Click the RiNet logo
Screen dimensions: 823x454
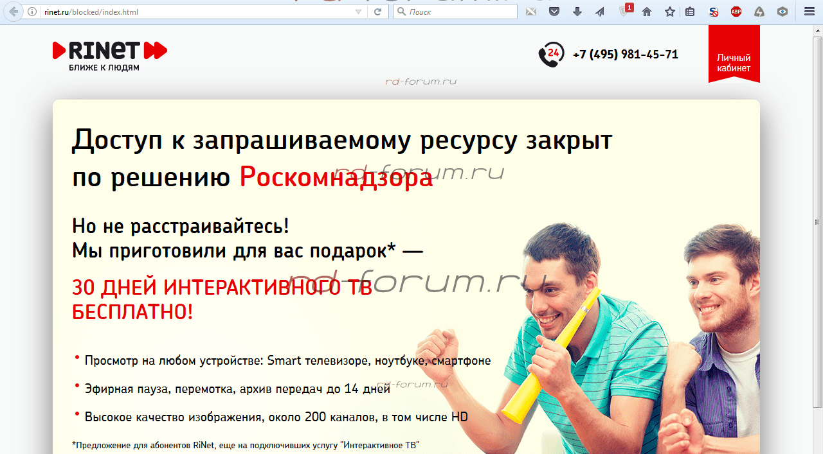[109, 55]
